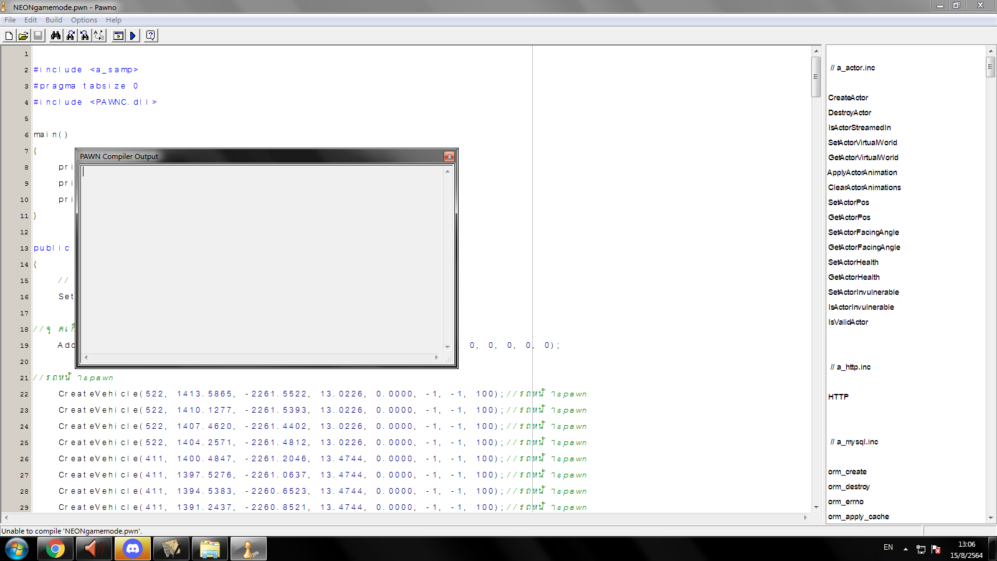The width and height of the screenshot is (997, 561).
Task: Click the CreateVehicle line with 1413.5865
Action: 323,394
